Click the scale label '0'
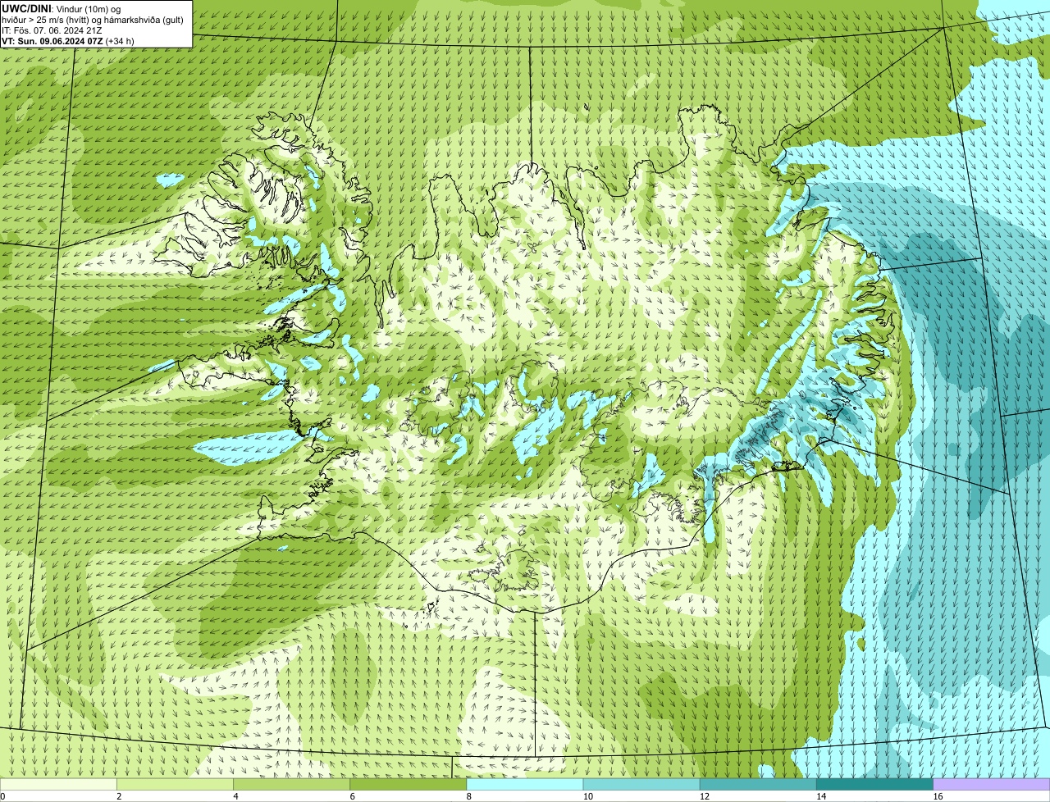The image size is (1050, 802). [x=2, y=796]
